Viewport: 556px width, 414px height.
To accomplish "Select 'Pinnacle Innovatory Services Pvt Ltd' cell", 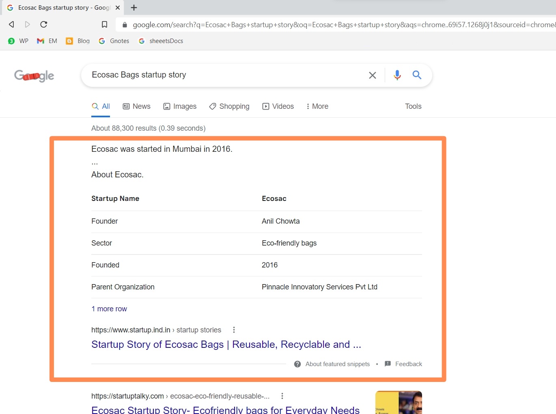I will pyautogui.click(x=319, y=287).
